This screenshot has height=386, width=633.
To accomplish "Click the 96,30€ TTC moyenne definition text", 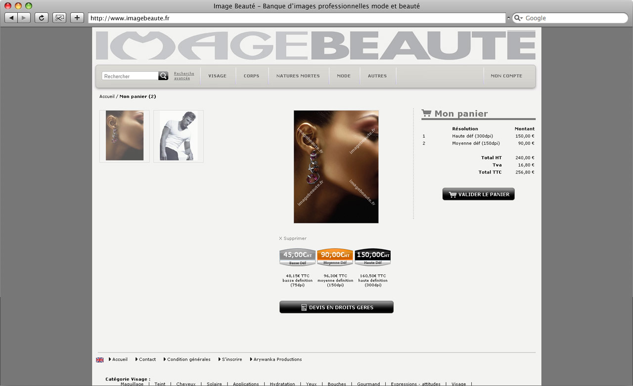I will (x=335, y=280).
